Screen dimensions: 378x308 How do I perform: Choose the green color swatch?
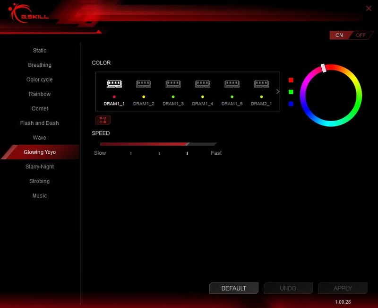tap(291, 92)
